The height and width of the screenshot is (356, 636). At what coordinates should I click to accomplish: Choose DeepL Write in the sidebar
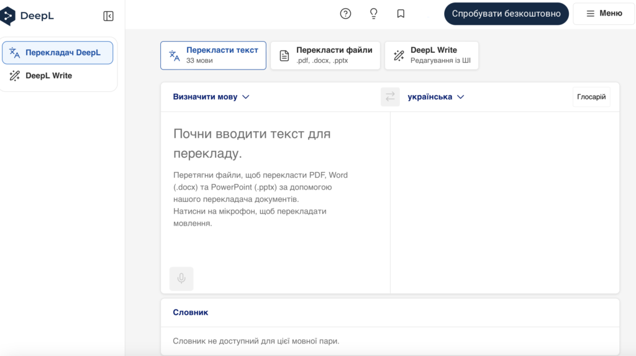click(48, 76)
